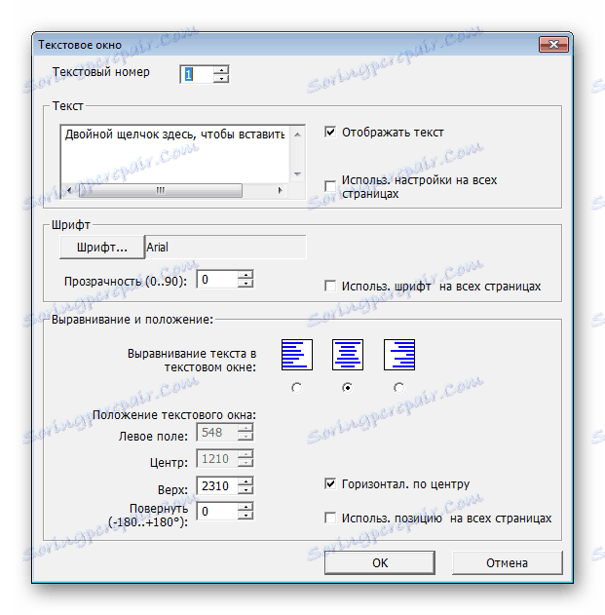Decrease the Текстовый номер value
605x615 pixels.
221,78
